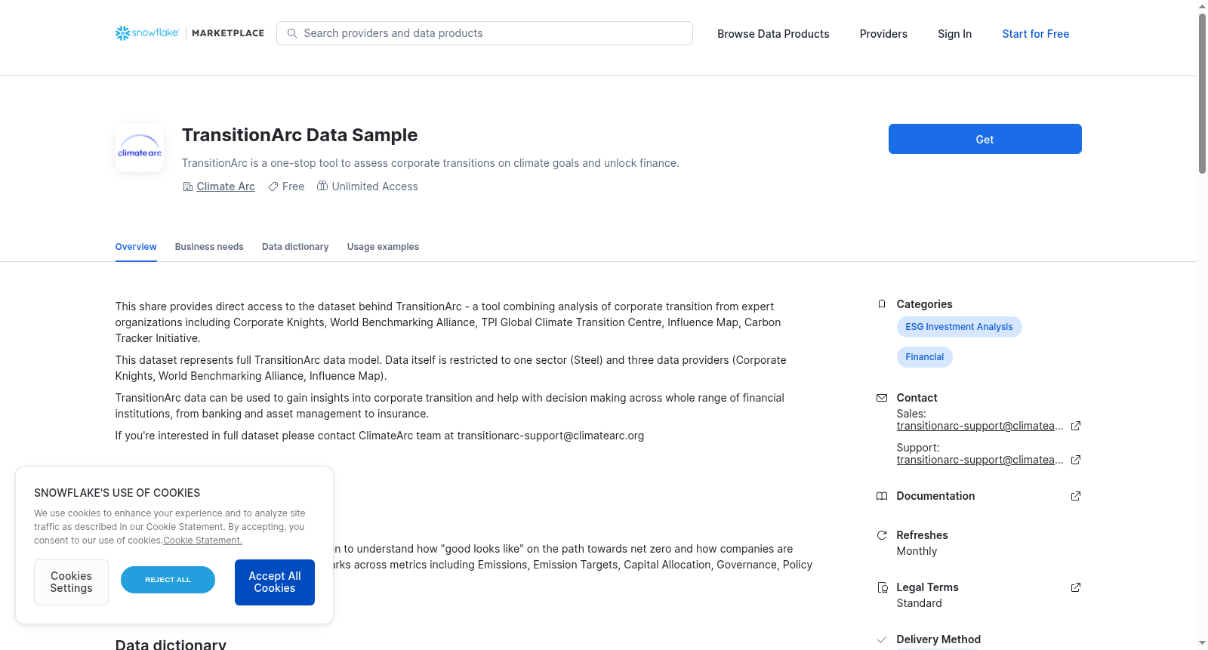Screen dimensions: 1208x650
Task: Open Legal Terms external link icon
Action: tap(1076, 587)
